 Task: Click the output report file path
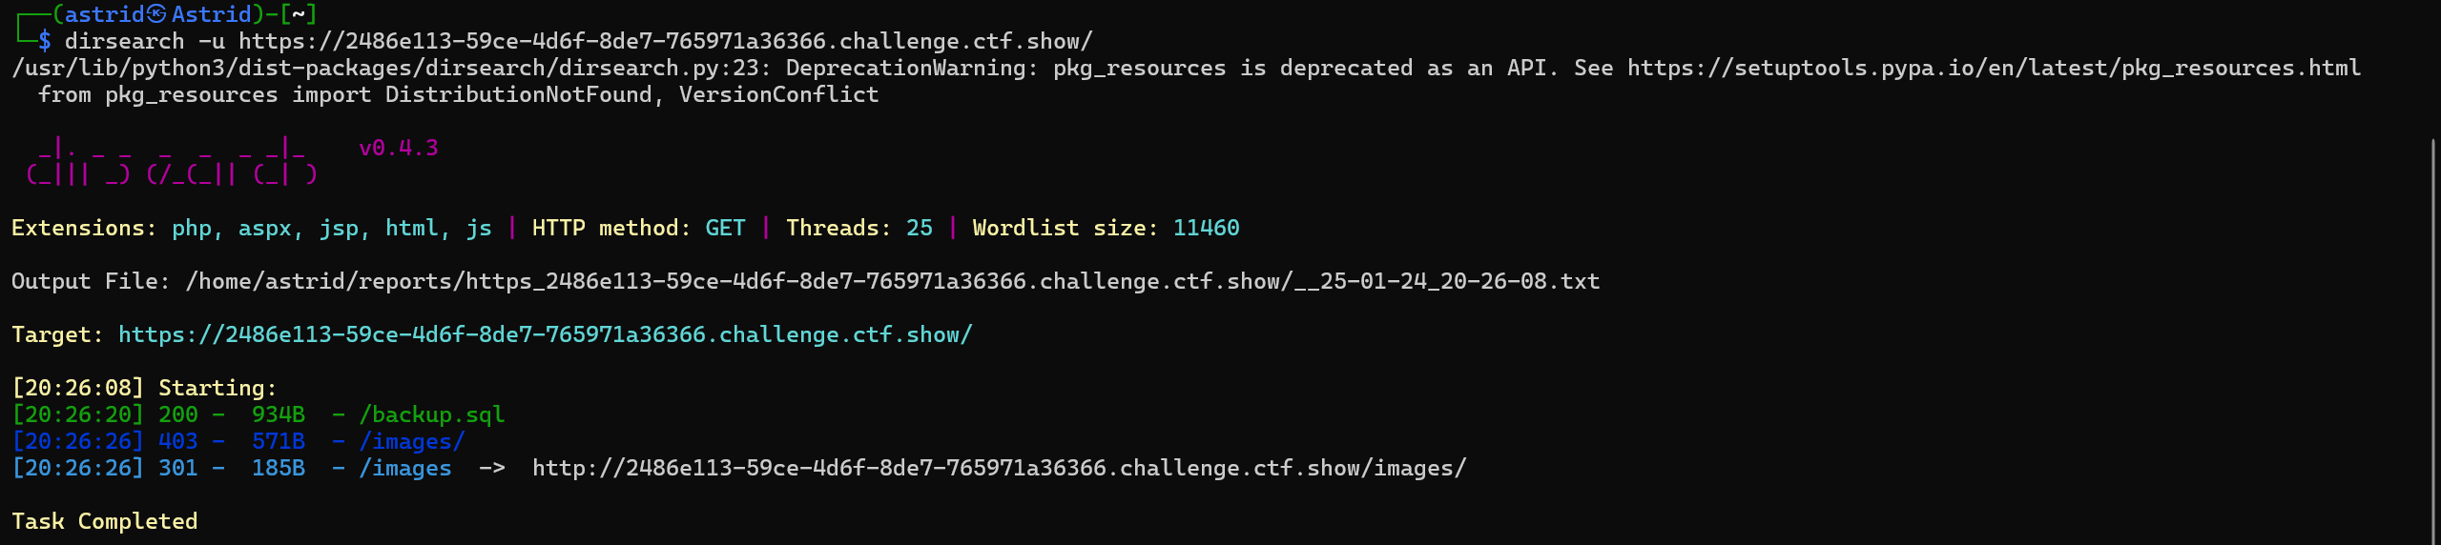(x=892, y=281)
